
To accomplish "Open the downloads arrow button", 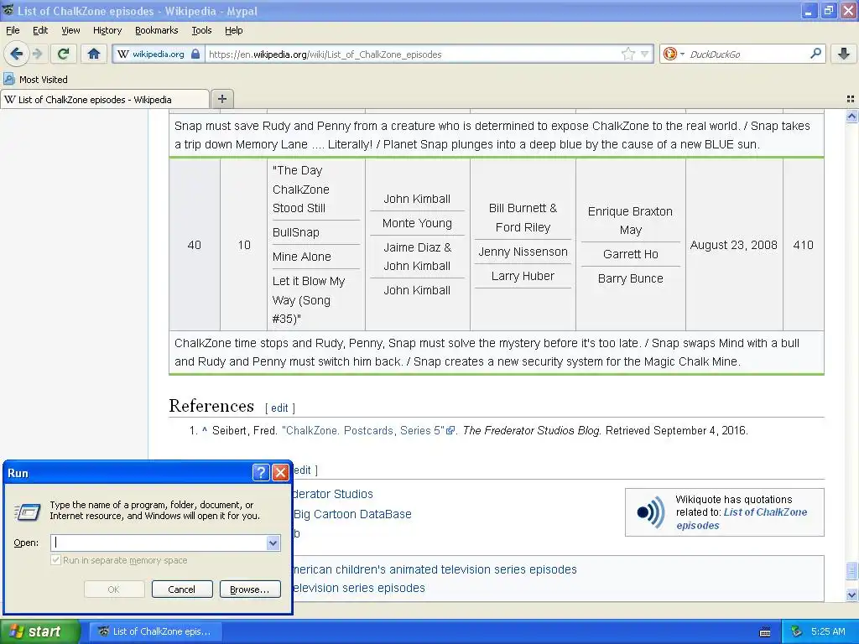I will pyautogui.click(x=844, y=54).
